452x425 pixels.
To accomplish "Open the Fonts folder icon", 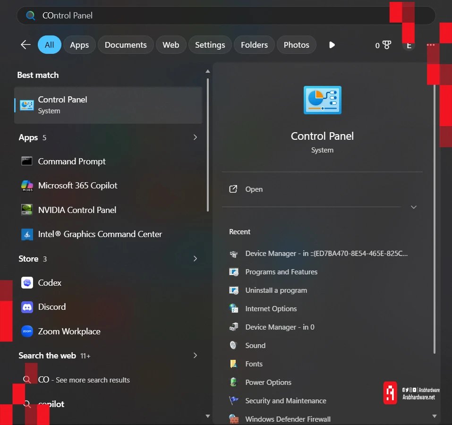I will [233, 364].
